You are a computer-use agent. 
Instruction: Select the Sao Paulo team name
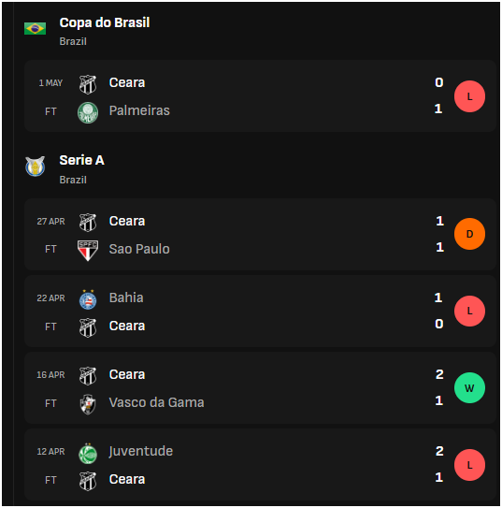[139, 249]
